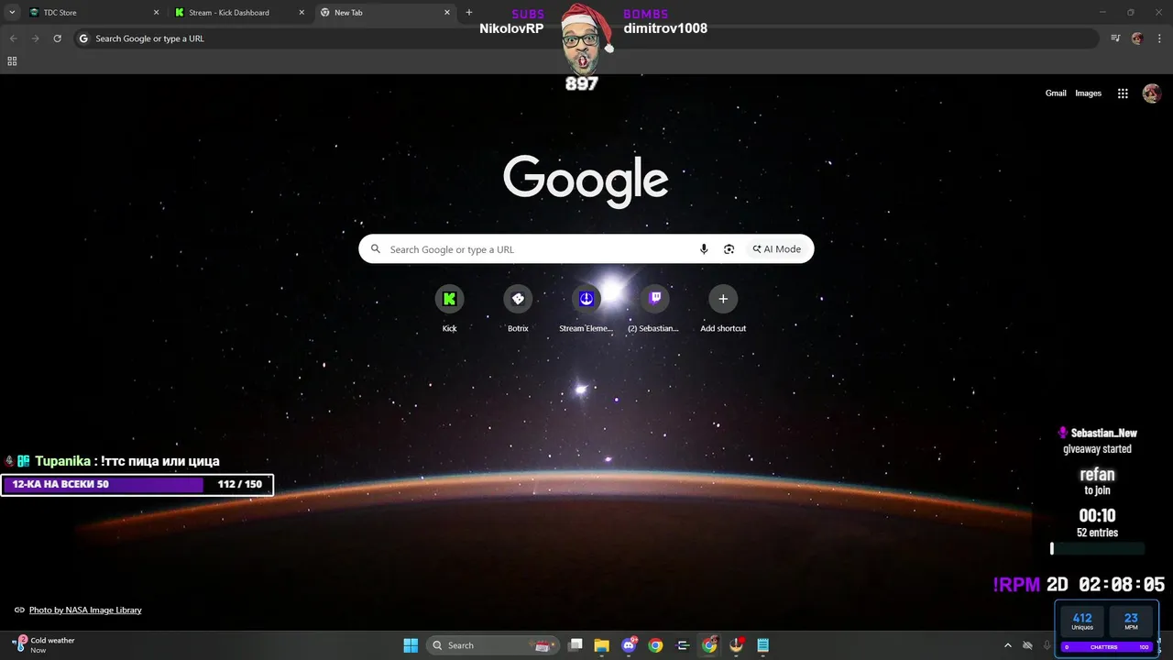Viewport: 1173px width, 660px height.
Task: Go back with the browser back arrow
Action: point(13,38)
